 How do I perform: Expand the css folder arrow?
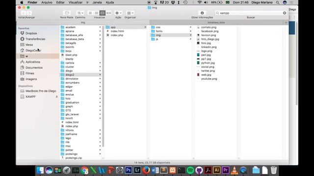coord(191,27)
